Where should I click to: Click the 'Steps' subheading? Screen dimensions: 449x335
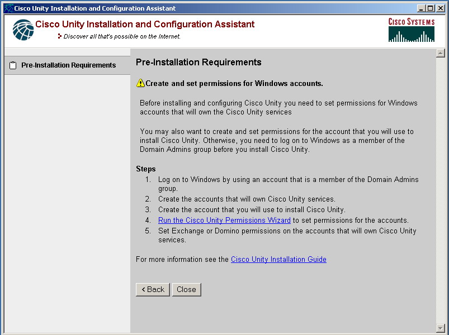coord(146,169)
